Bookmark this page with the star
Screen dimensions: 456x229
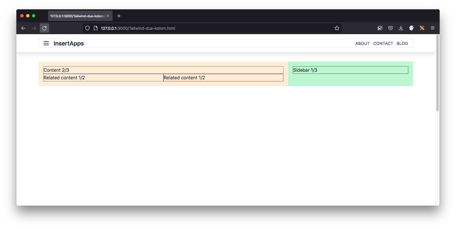coord(337,28)
